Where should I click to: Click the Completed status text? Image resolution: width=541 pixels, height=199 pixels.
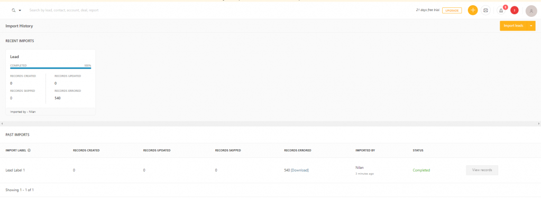[x=421, y=170]
